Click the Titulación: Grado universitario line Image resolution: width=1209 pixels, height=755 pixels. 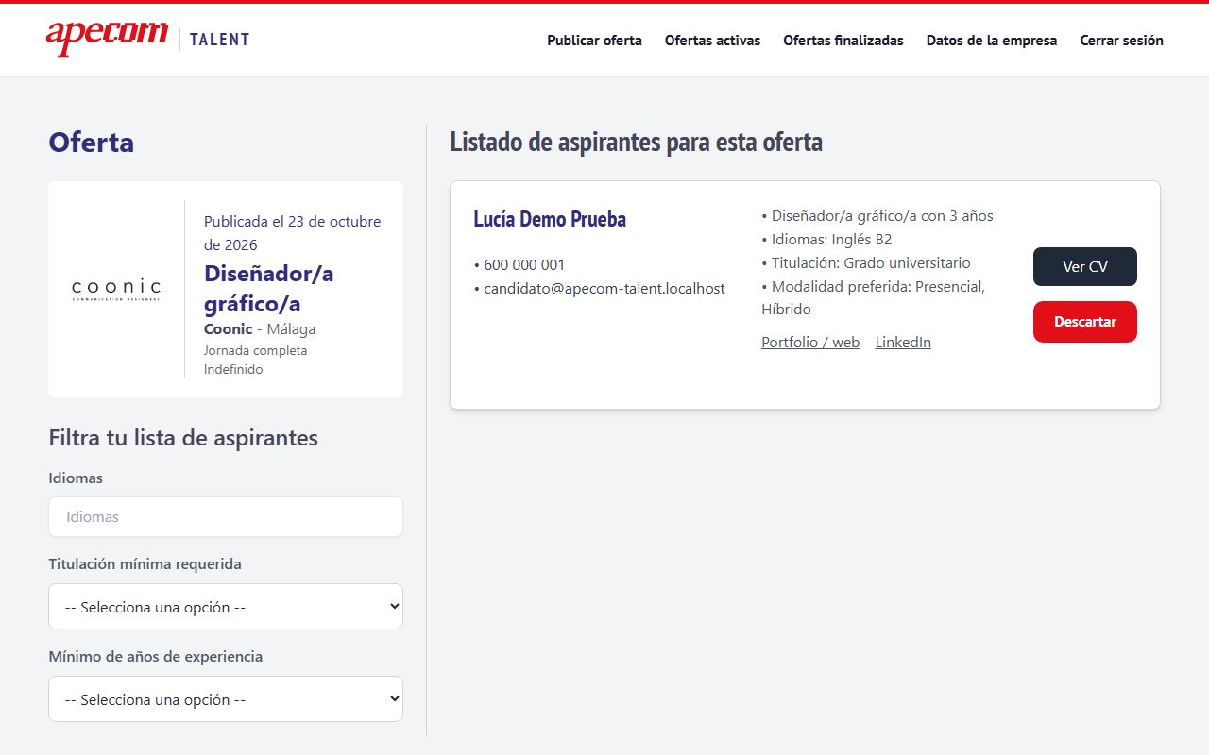tap(866, 263)
